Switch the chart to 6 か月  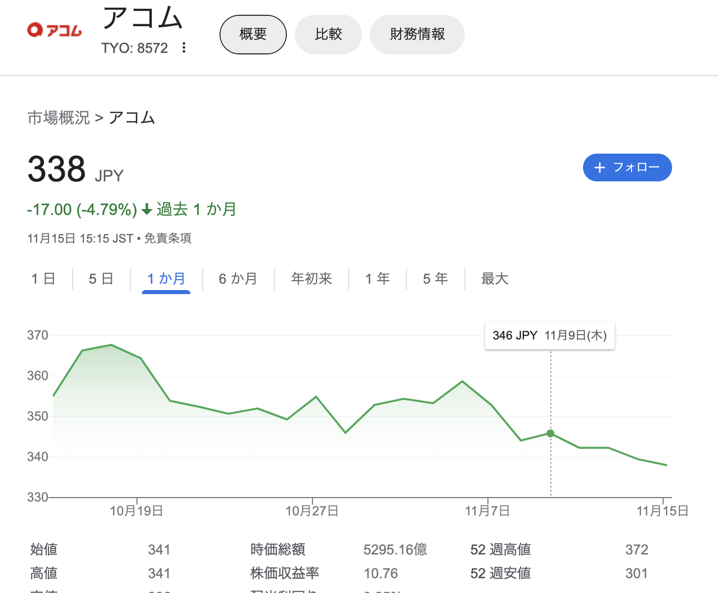(238, 279)
